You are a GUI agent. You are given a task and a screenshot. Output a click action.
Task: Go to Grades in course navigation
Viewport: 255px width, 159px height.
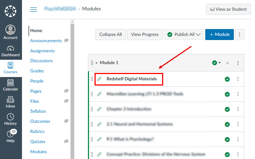pos(37,71)
